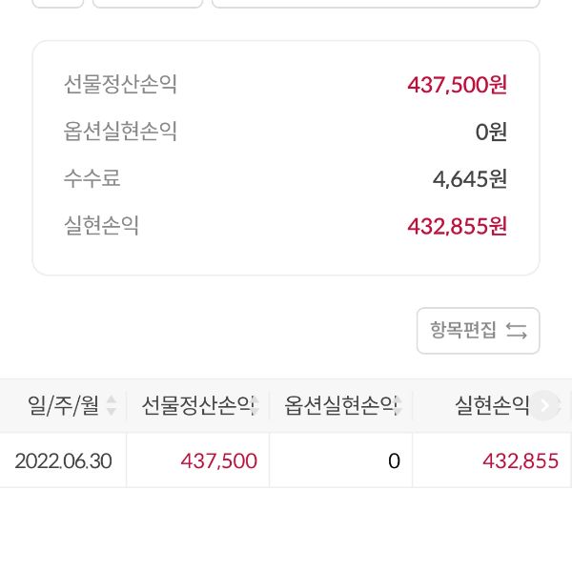
Task: Click the 옵션실현손익 label in the summary card
Action: [120, 132]
